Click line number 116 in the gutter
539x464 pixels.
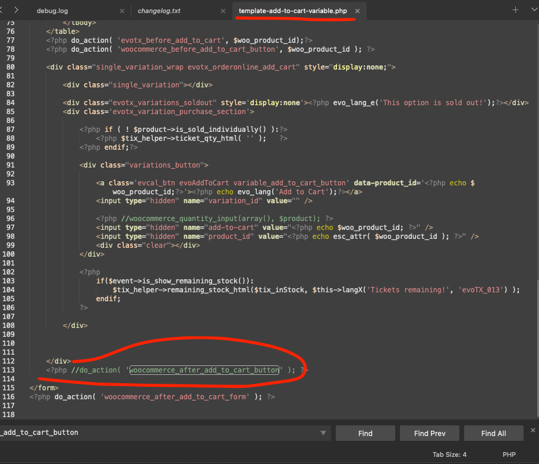(8, 397)
